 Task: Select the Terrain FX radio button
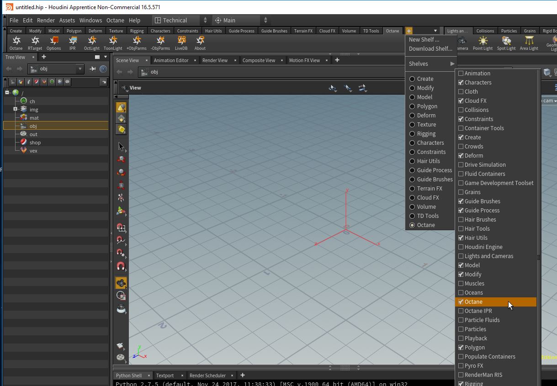coord(412,189)
